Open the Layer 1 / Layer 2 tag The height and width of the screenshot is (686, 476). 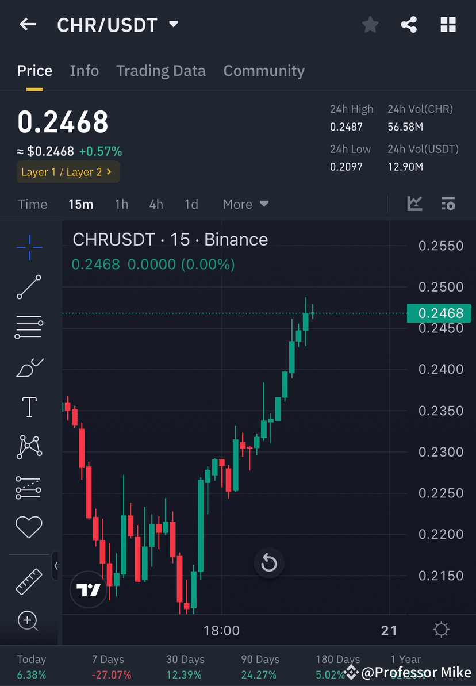(68, 172)
